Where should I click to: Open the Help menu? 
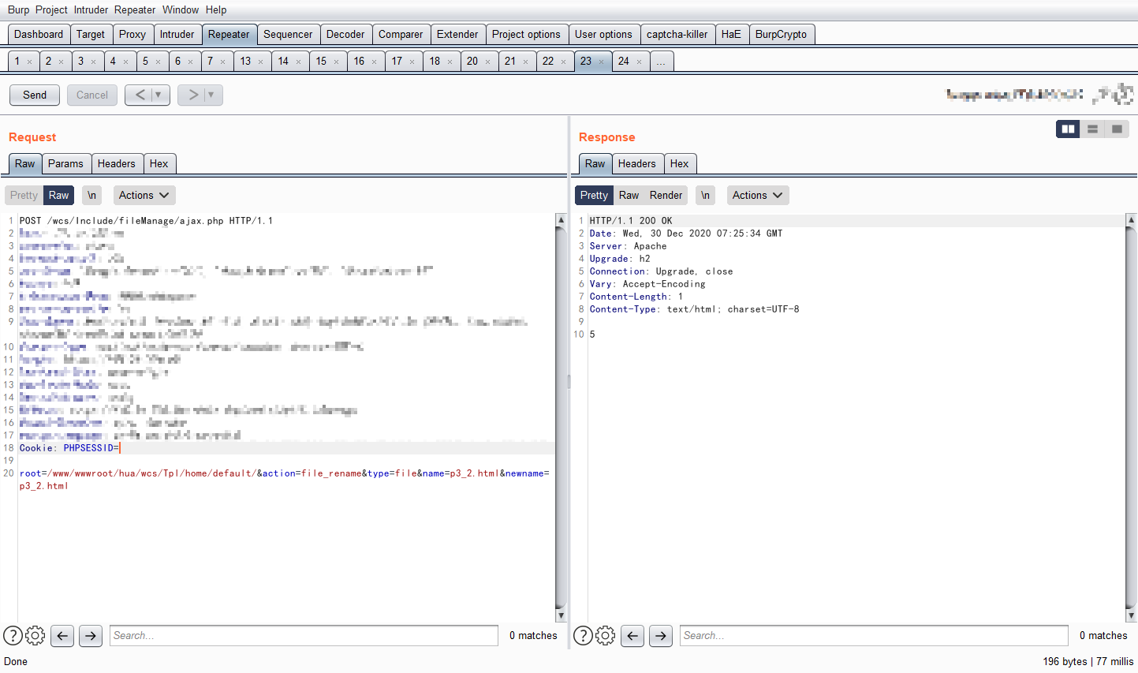click(x=216, y=9)
